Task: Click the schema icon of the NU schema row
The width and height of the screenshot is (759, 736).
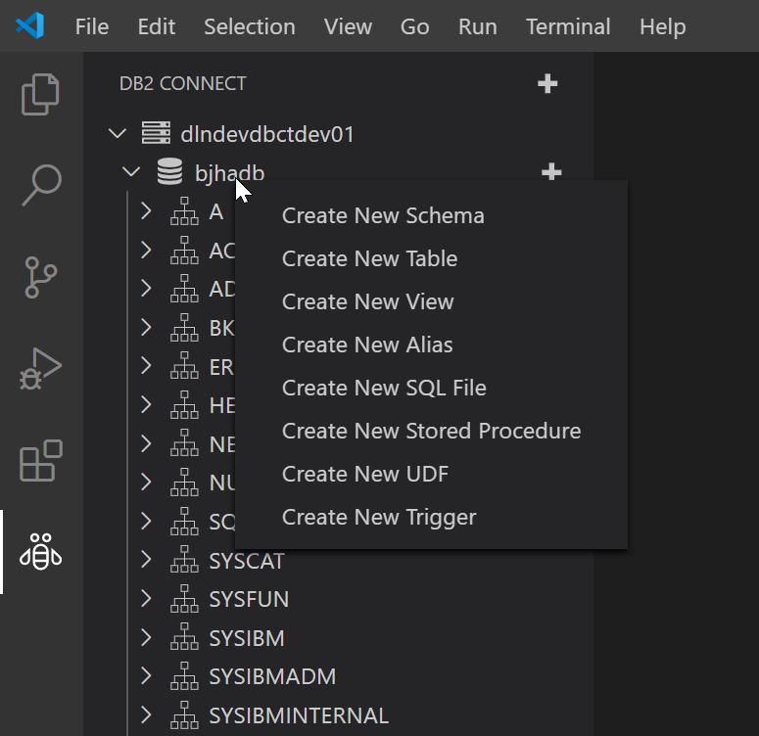Action: coord(184,483)
